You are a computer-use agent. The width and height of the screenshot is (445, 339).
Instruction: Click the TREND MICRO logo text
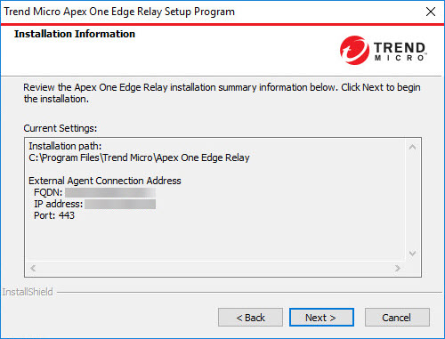click(400, 52)
